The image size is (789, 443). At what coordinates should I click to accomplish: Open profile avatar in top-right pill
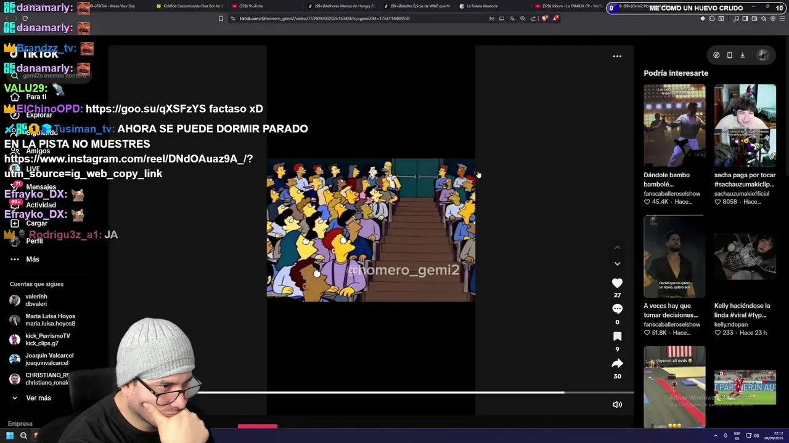[x=762, y=55]
